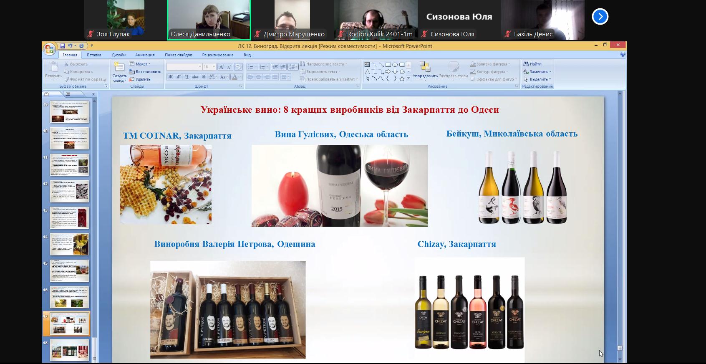
Task: Click Восстановить to reset the slide
Action: tap(145, 71)
